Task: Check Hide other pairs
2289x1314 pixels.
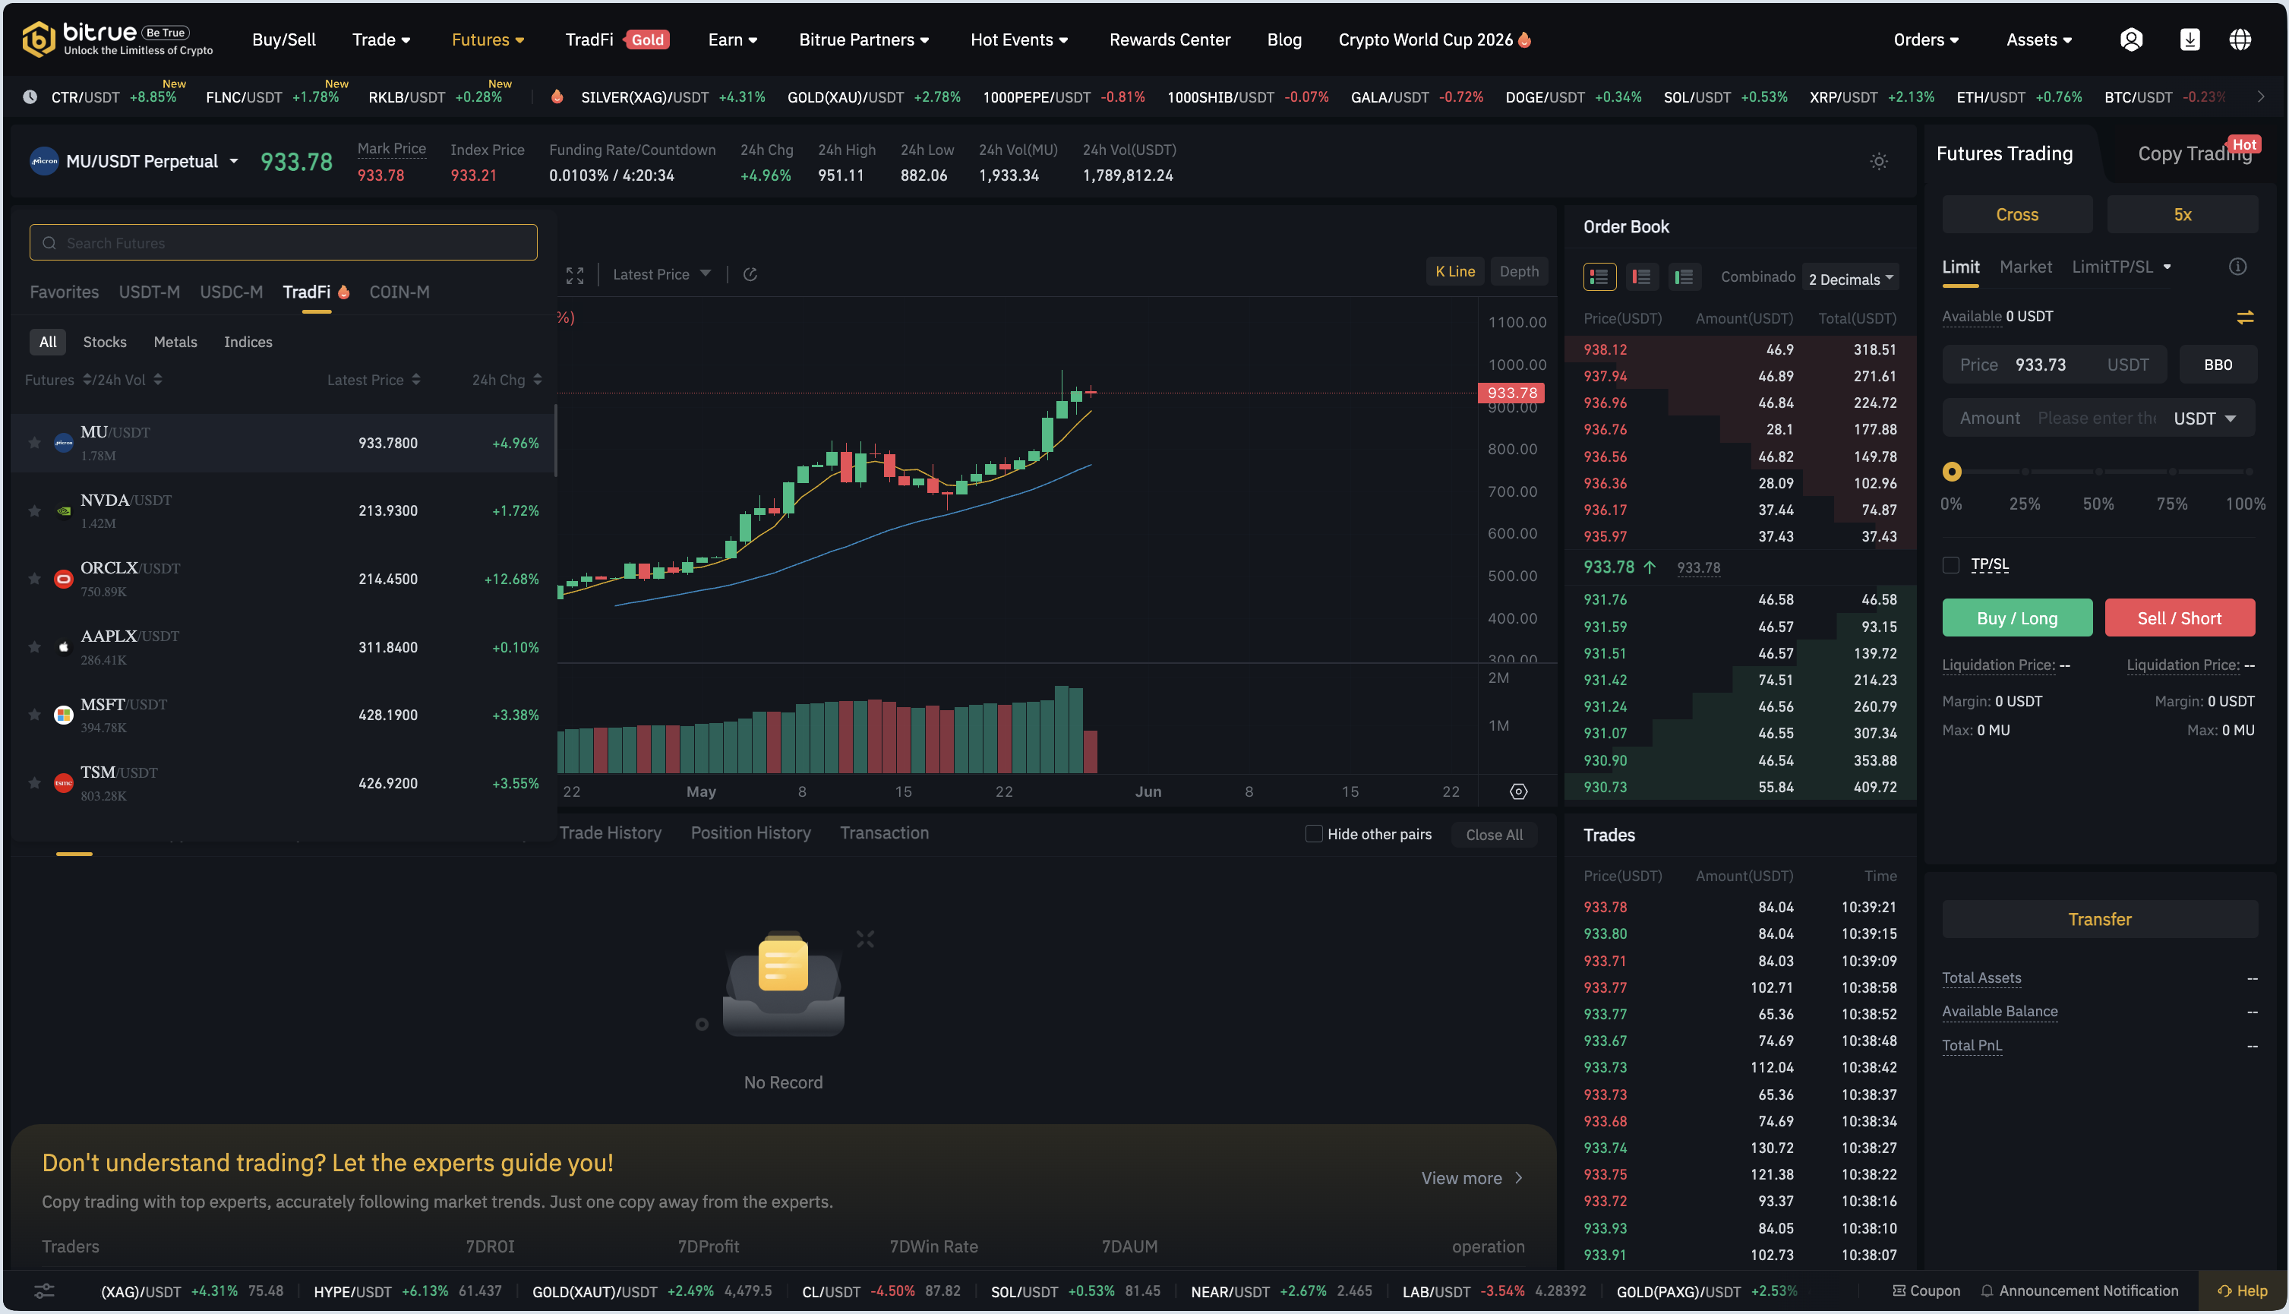Action: [x=1314, y=834]
